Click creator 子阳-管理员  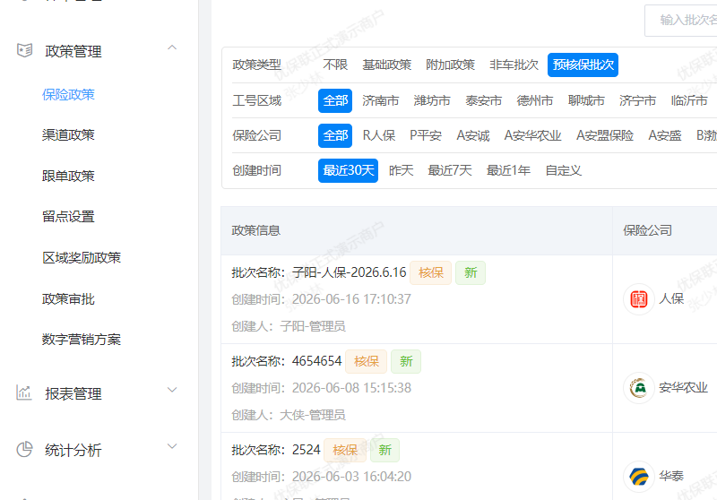point(313,326)
